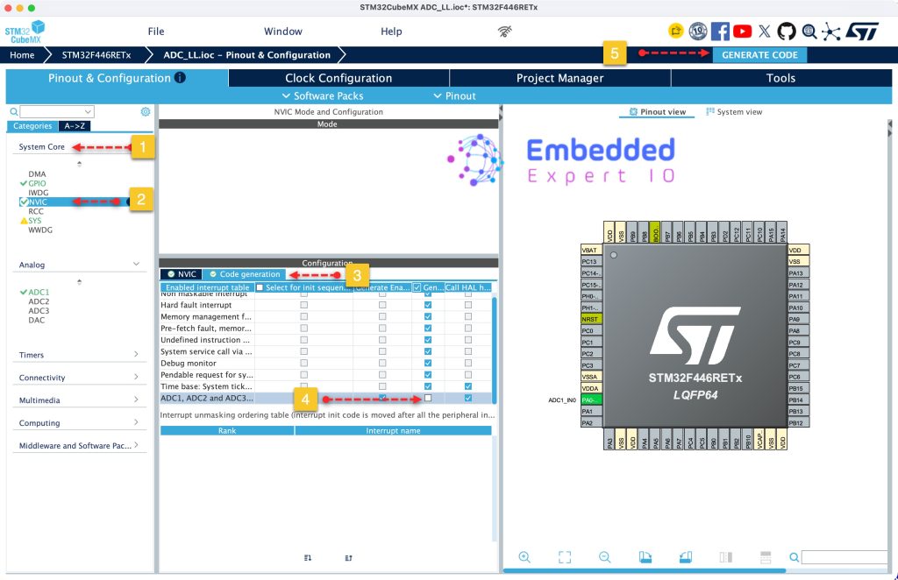Switch the category list to A->Z
This screenshot has width=898, height=580.
(75, 126)
